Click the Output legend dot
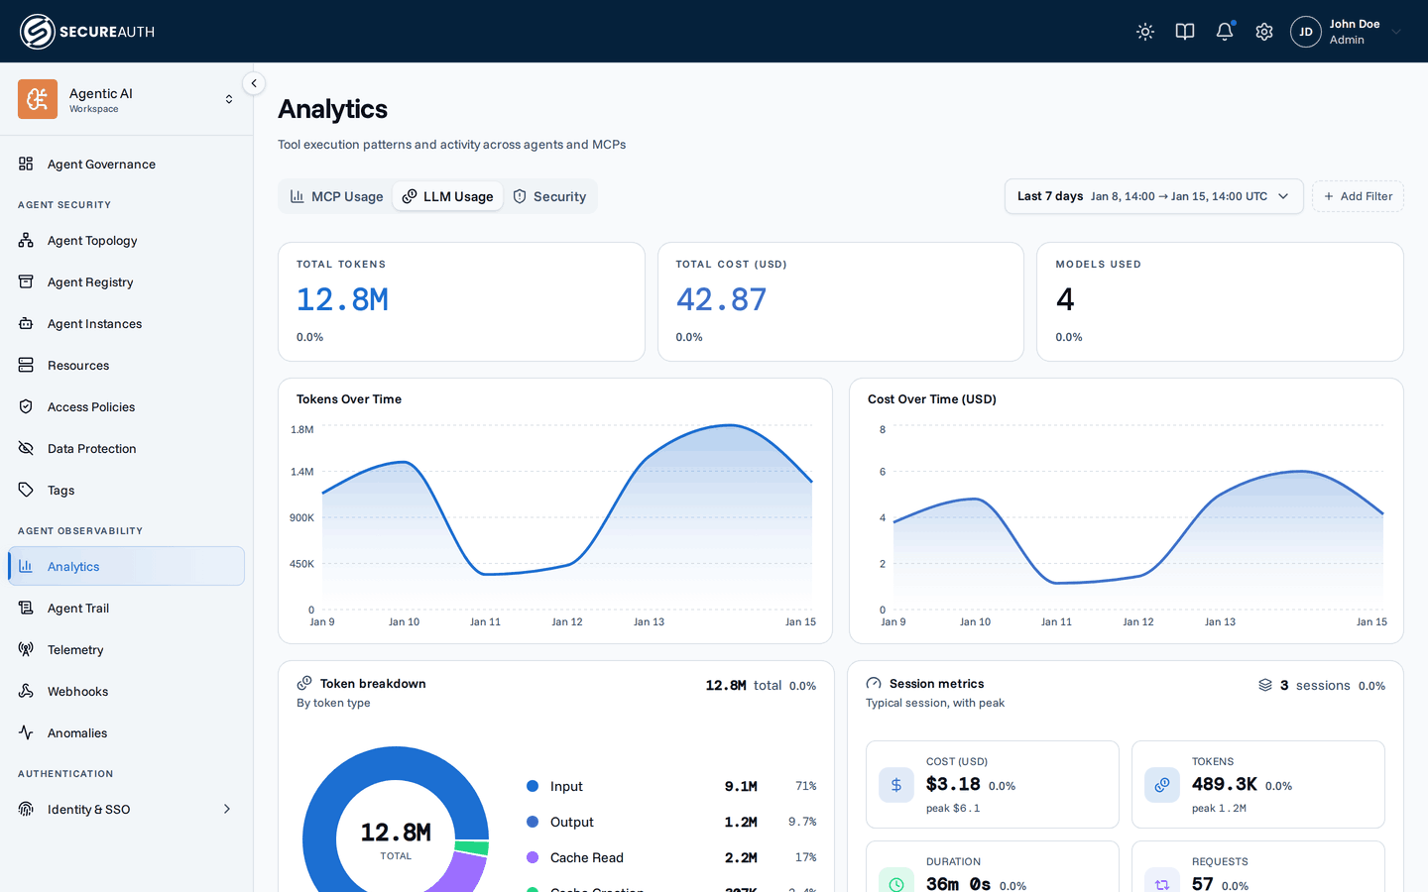The width and height of the screenshot is (1428, 892). pos(533,822)
